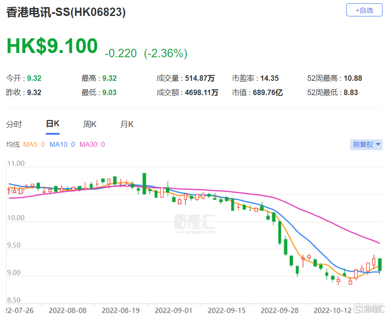Click the 成交量 volume 514.87万
Viewport: 388px width, 316px height.
200,78
